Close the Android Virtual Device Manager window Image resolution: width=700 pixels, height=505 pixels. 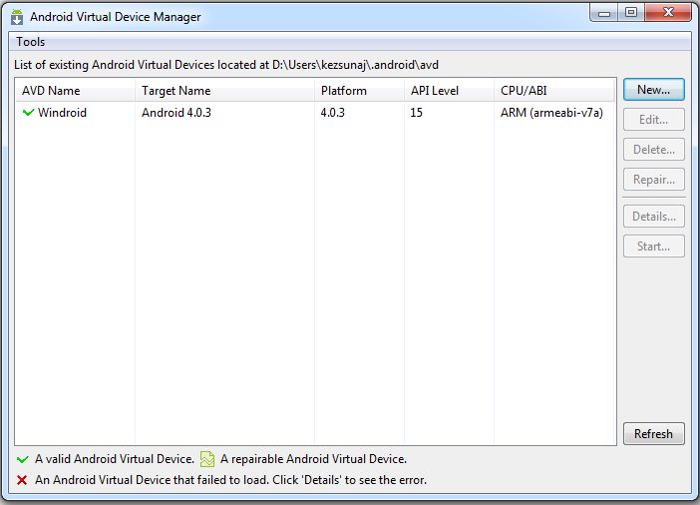(x=668, y=13)
